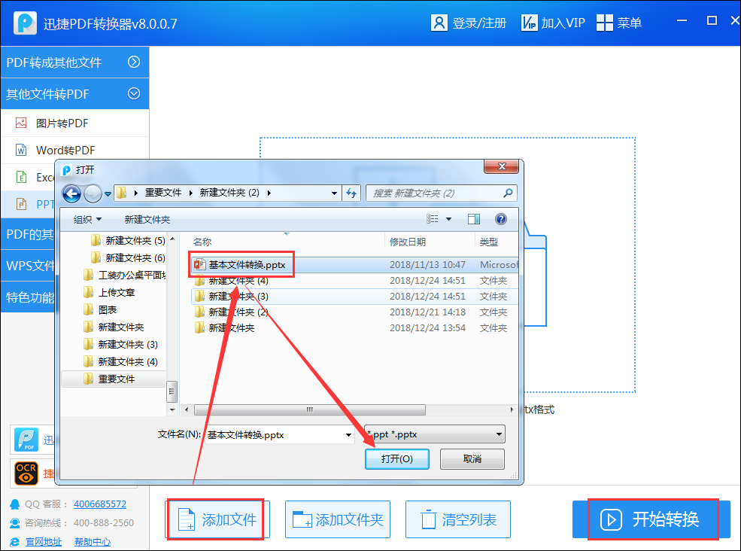Select 新建文件夹 (3) in the file list
This screenshot has height=551, width=741.
[x=238, y=296]
